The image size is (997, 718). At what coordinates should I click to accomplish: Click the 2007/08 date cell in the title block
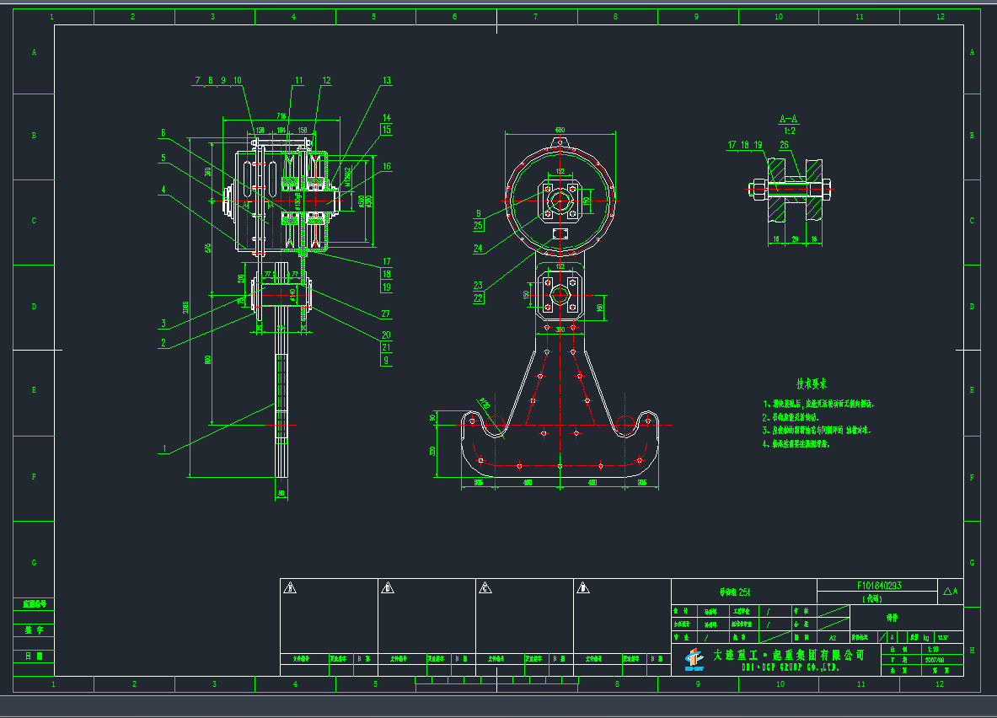click(934, 660)
